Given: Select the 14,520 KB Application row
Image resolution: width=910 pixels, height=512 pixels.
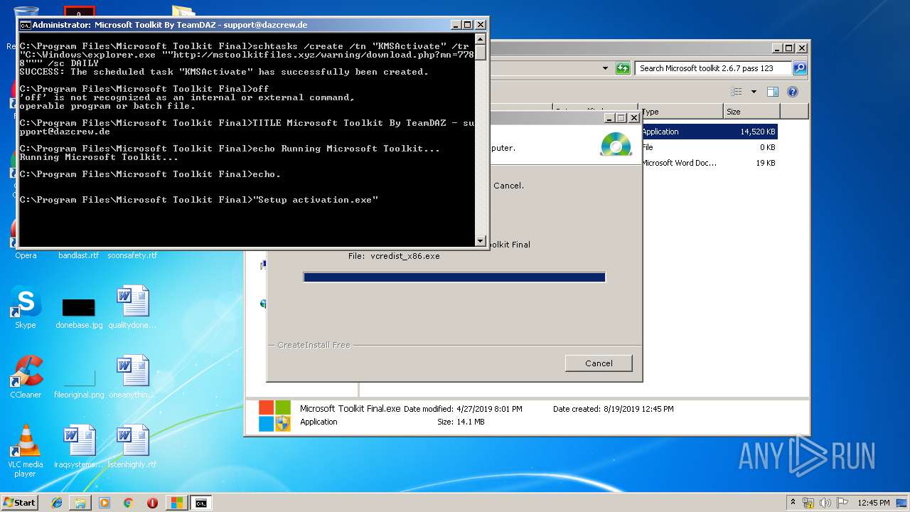Looking at the screenshot, I should coord(709,132).
